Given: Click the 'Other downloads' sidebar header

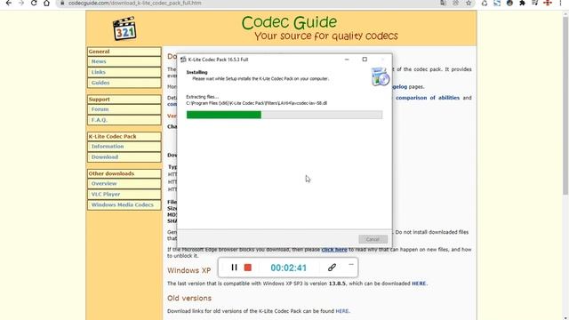Looking at the screenshot, I should click(x=124, y=174).
